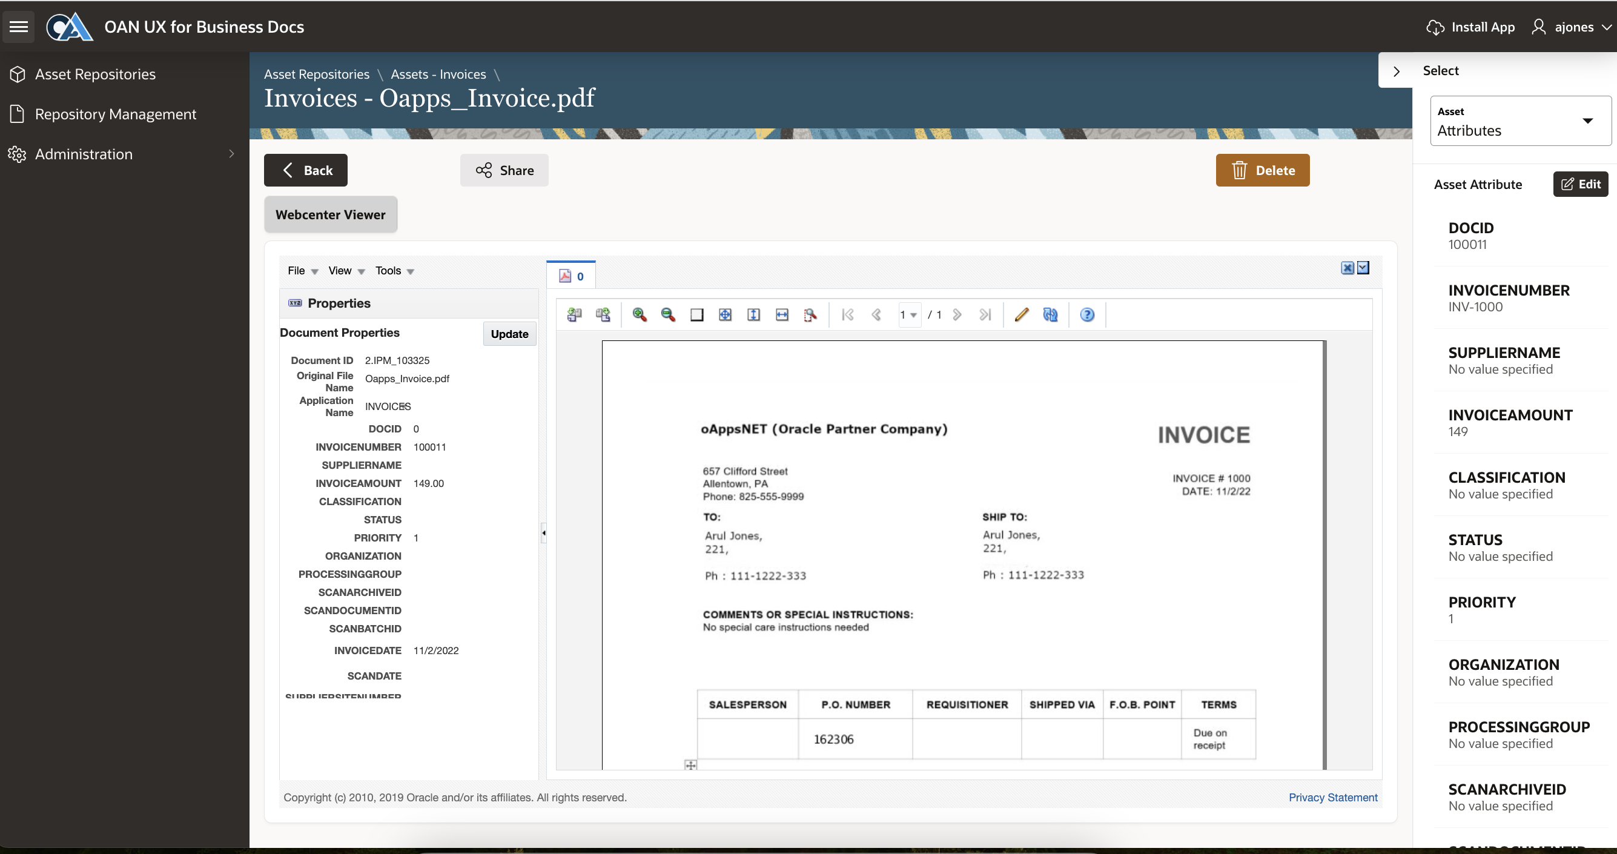1617x854 pixels.
Task: Click Edit asset attribute button
Action: point(1580,184)
